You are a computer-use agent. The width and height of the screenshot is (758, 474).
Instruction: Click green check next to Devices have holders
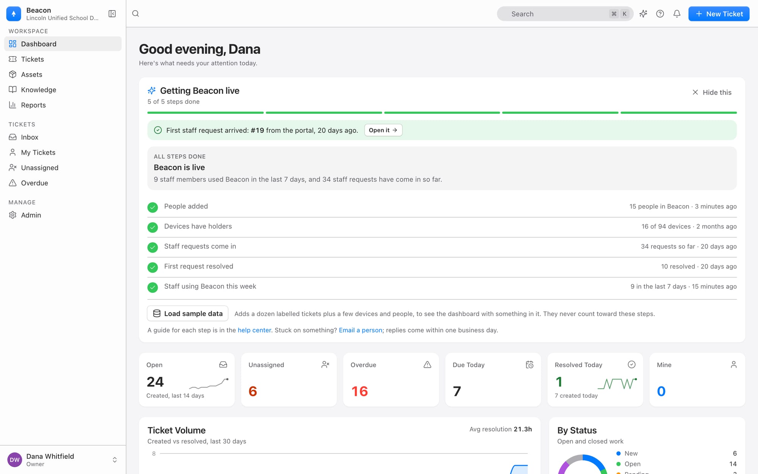tap(153, 227)
